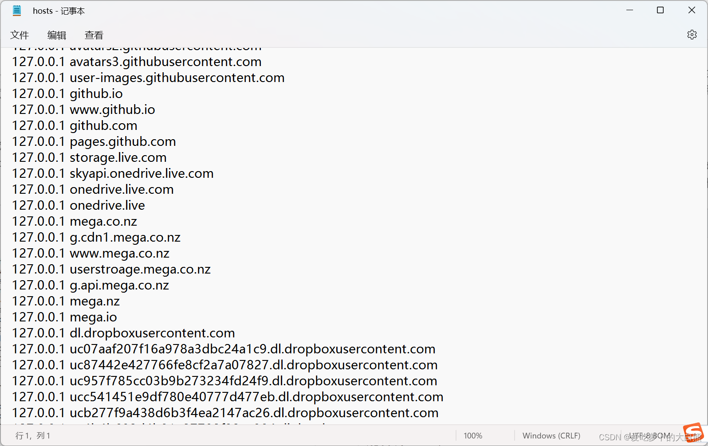
Task: Click the line 127.0.0.1 github.io
Action: click(67, 94)
